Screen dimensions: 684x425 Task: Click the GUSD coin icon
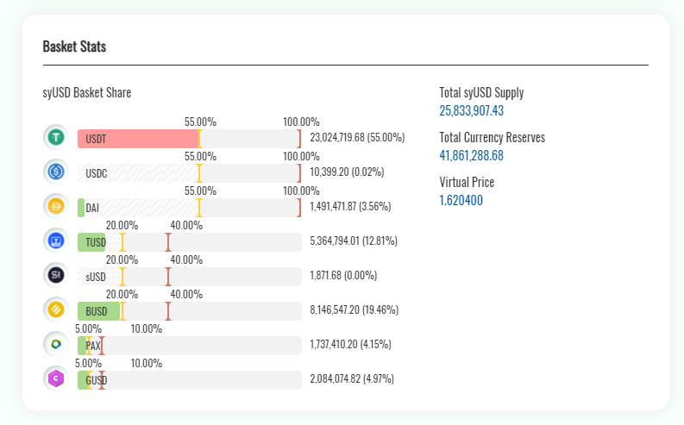pyautogui.click(x=55, y=378)
